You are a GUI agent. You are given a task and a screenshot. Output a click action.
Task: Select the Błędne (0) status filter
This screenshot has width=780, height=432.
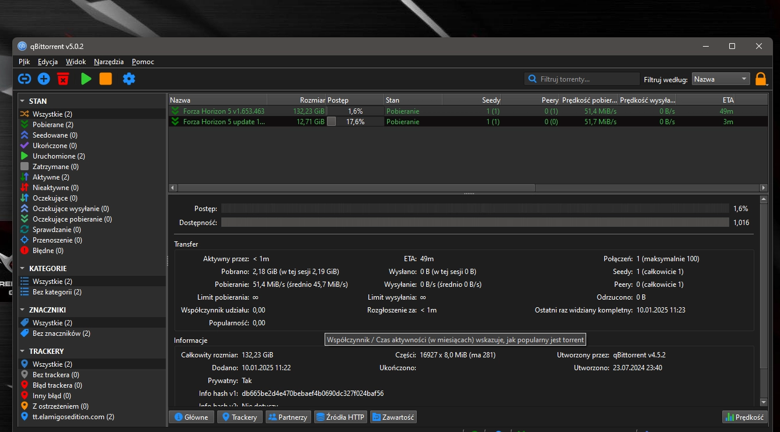click(92, 251)
